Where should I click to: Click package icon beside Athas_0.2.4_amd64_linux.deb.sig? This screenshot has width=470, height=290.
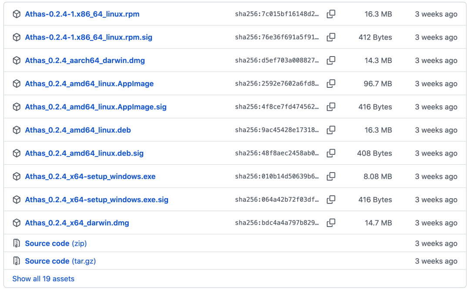tap(17, 153)
